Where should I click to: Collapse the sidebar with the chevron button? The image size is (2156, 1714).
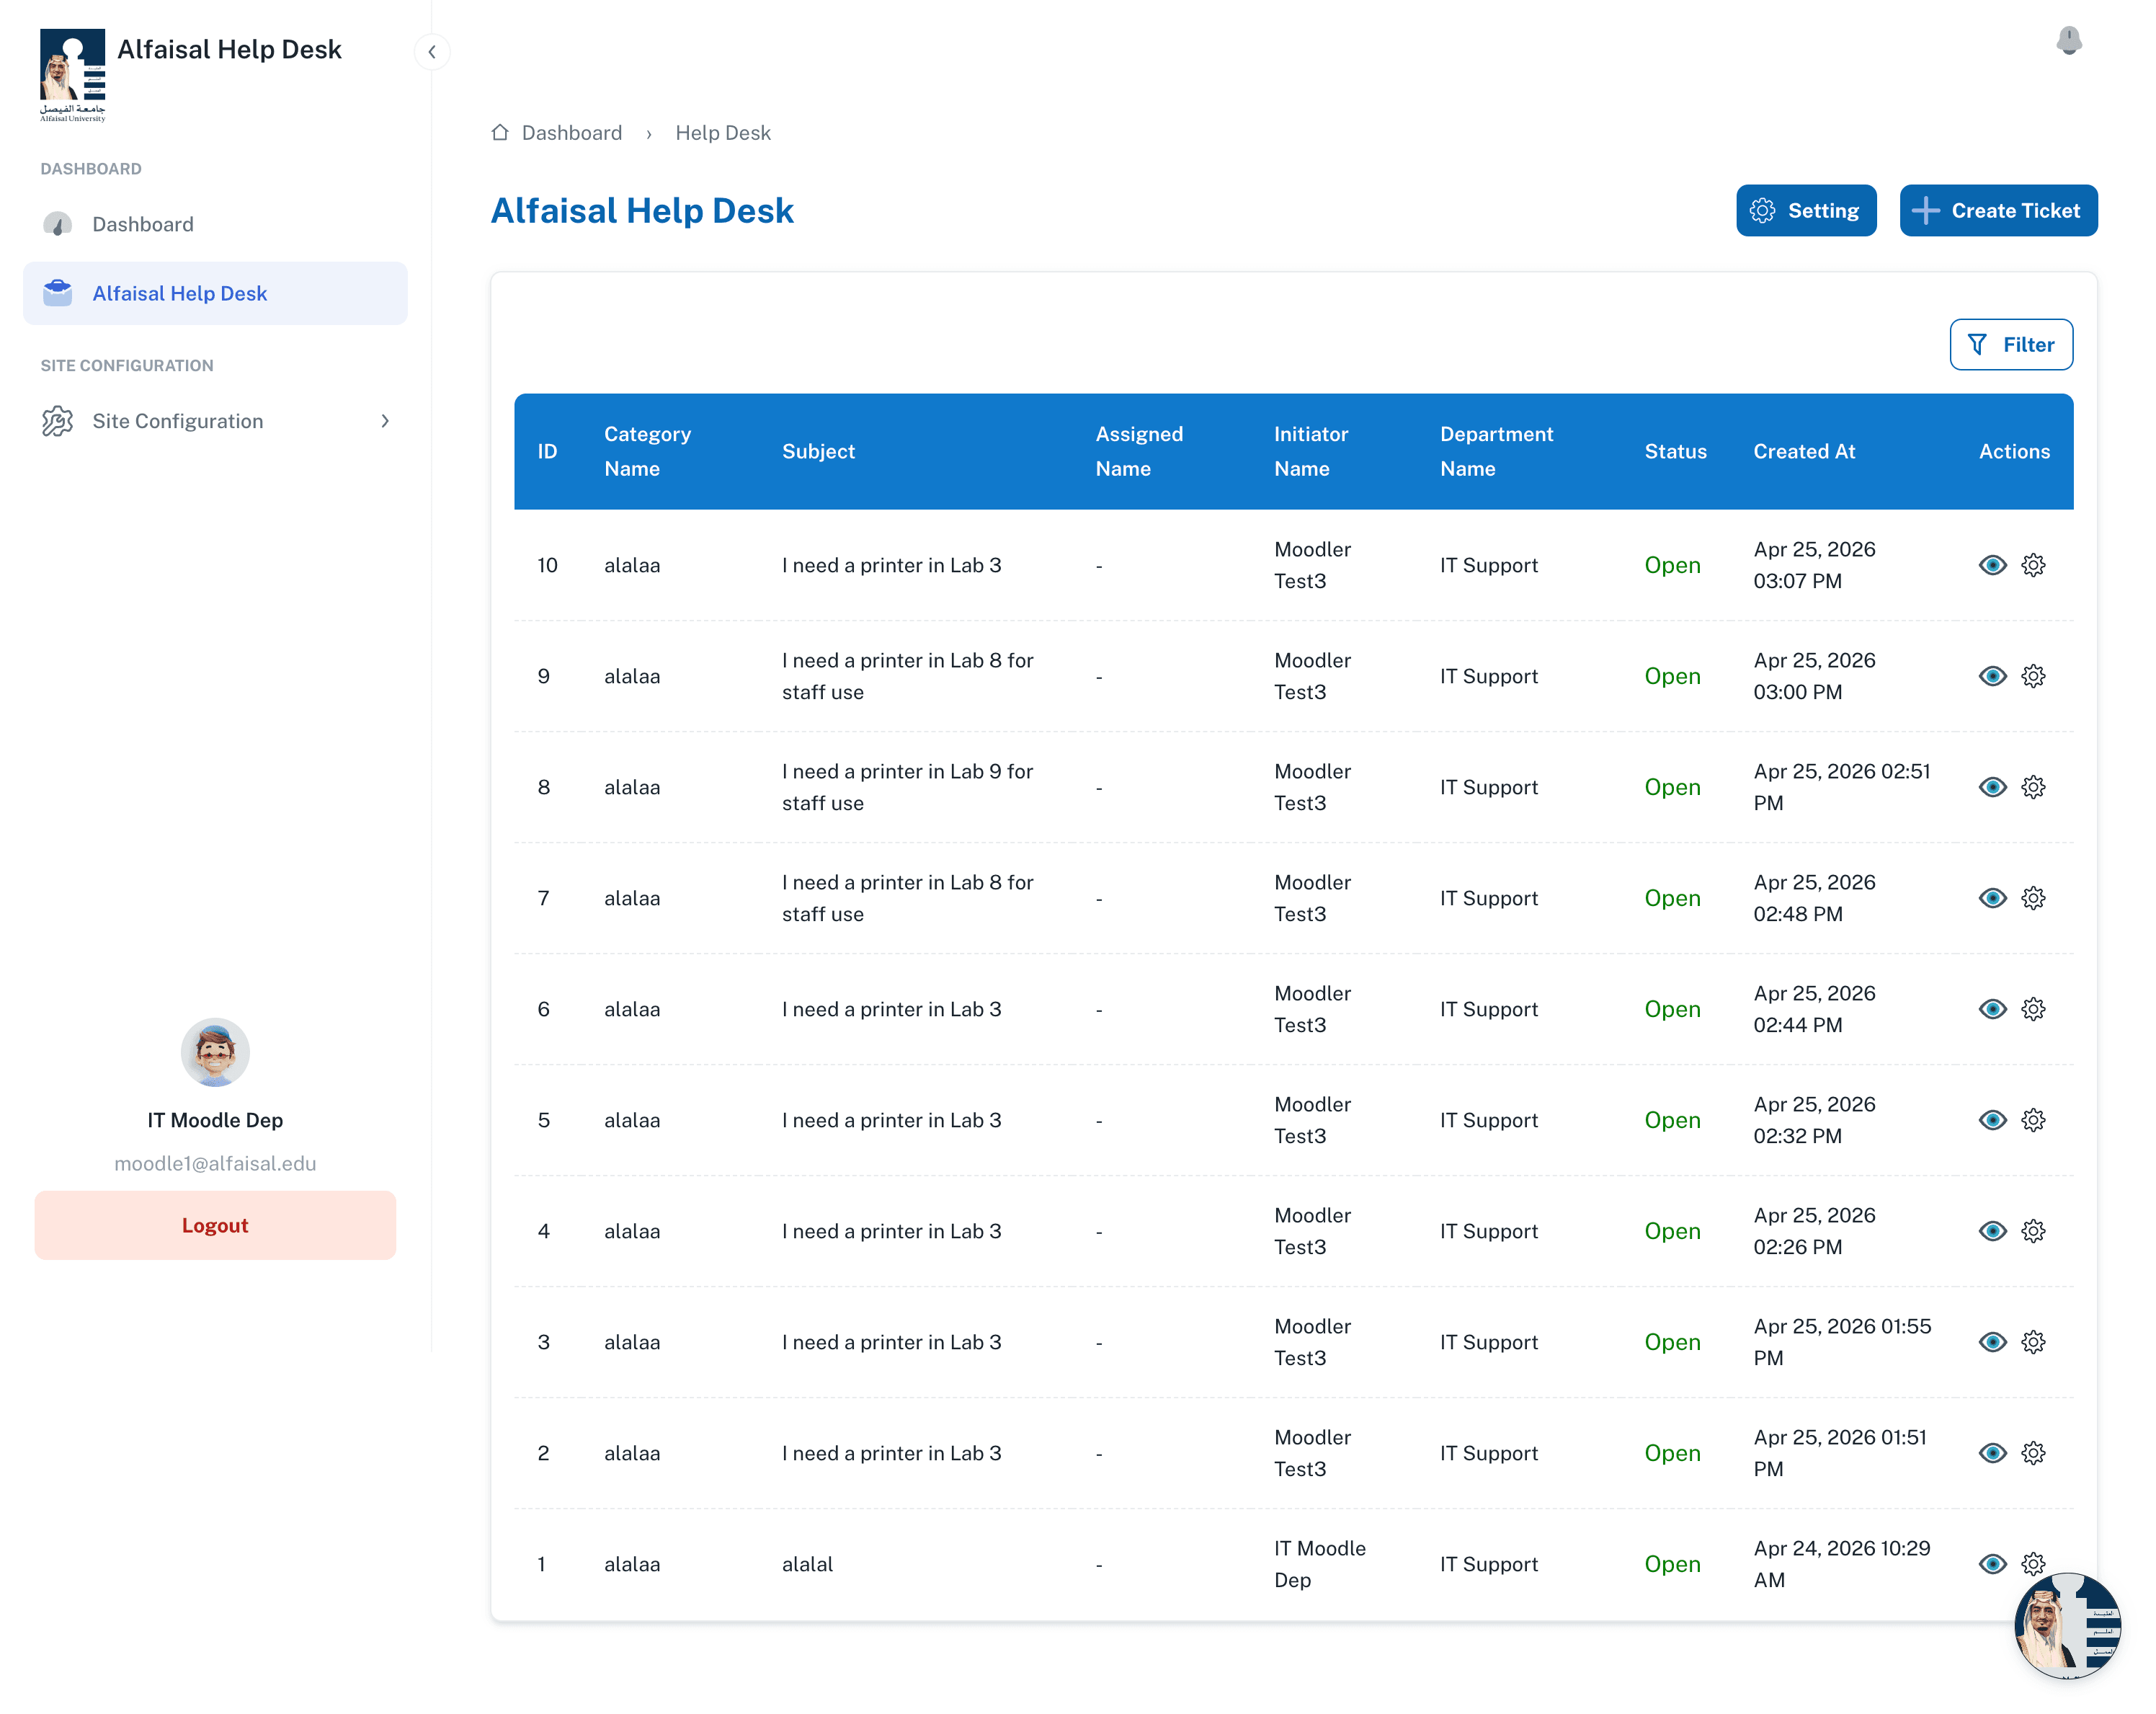(x=432, y=52)
